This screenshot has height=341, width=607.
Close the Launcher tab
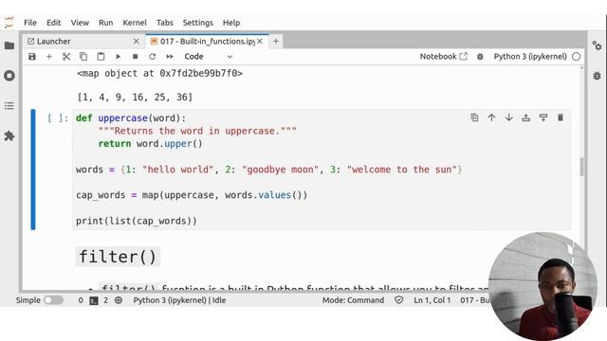pos(136,42)
